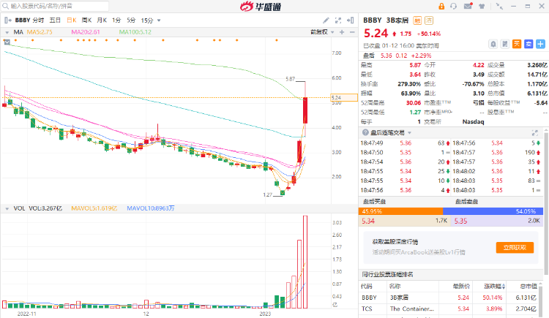Expand the after-hours trades panel icon
The image size is (549, 318).
pos(534,132)
